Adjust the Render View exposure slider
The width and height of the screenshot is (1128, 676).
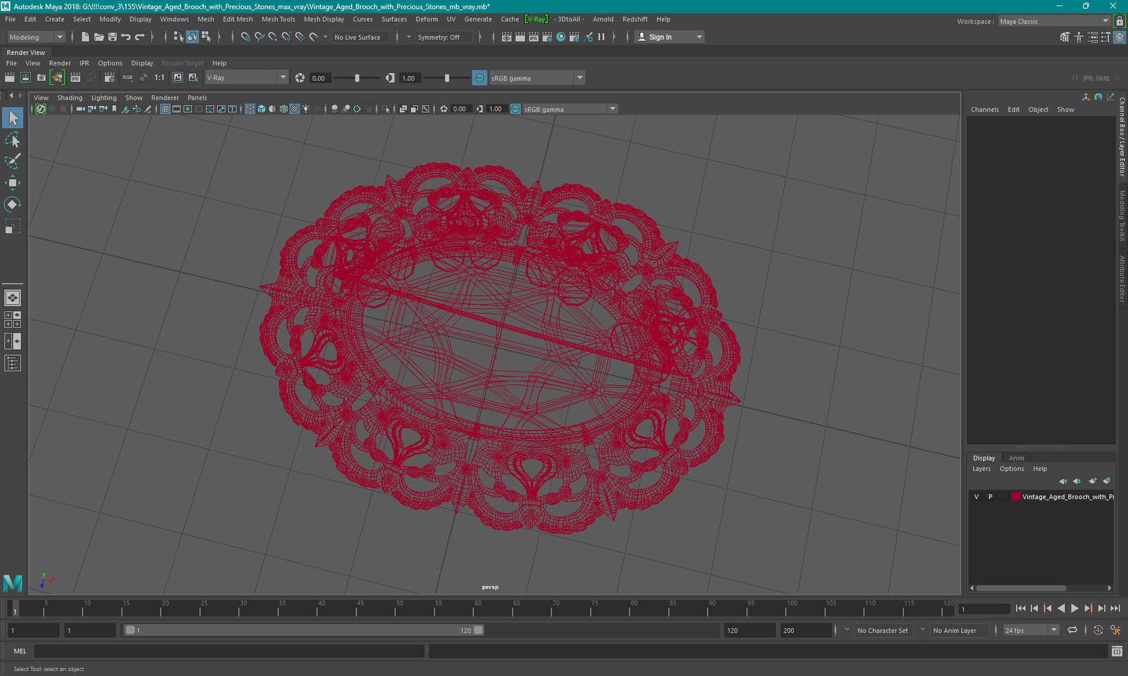point(357,78)
